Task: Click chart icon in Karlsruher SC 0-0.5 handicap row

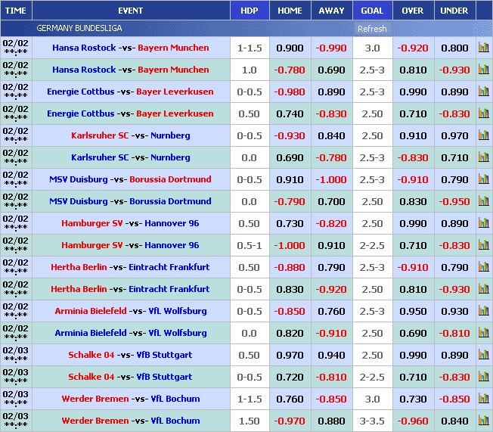Action: pyautogui.click(x=483, y=135)
